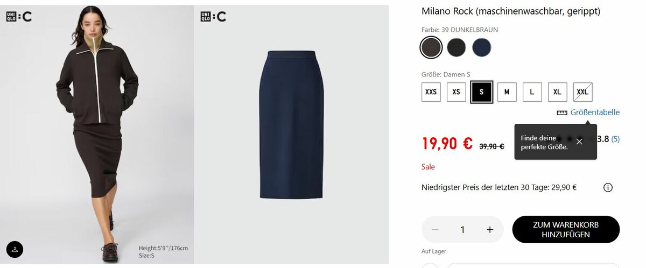Pick size XL
Image resolution: width=646 pixels, height=268 pixels.
click(x=557, y=92)
